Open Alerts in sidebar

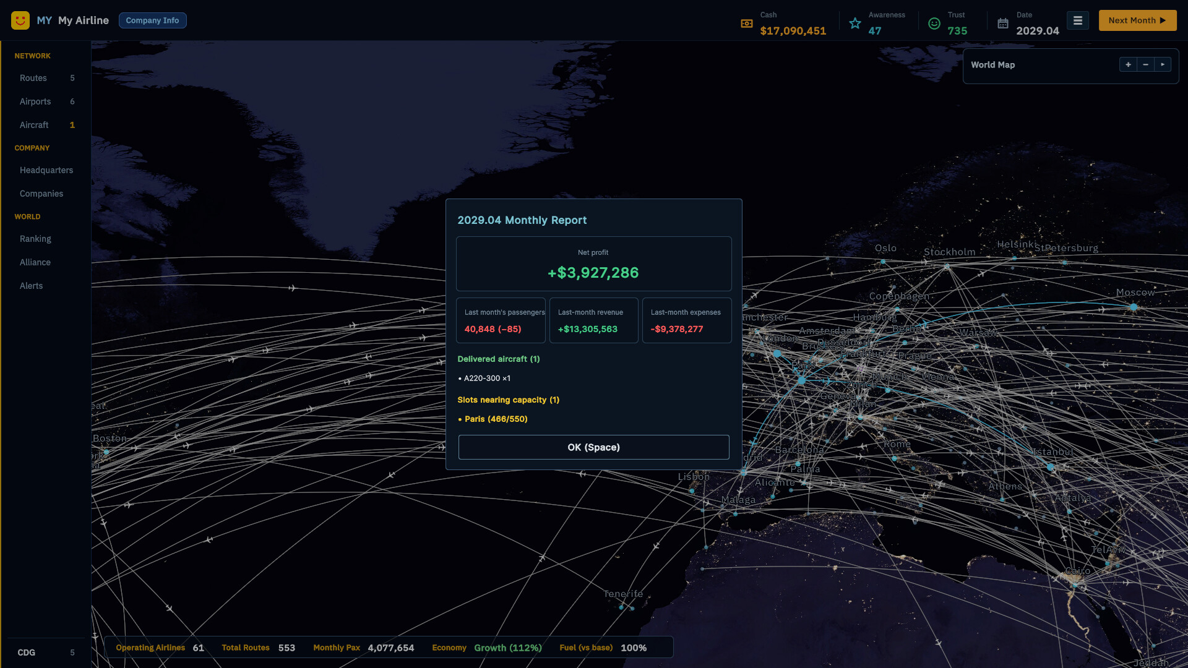point(46,286)
